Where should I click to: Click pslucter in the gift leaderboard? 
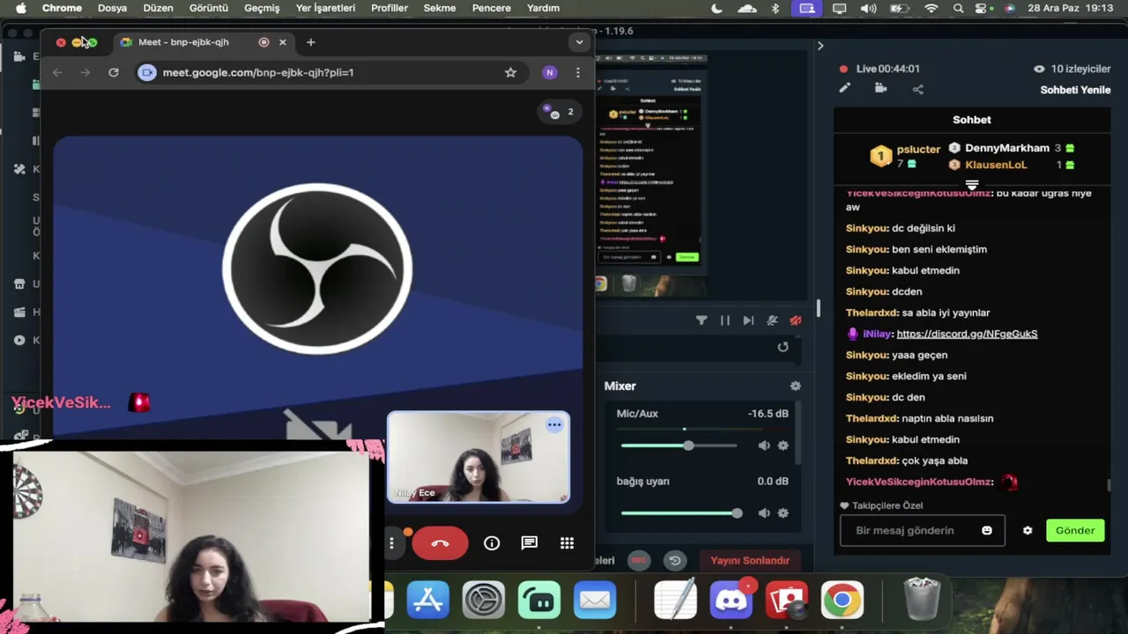tap(918, 150)
